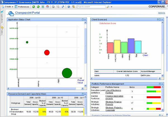Click the green Forward arrow in toolbar
This screenshot has width=168, height=117.
(38, 6)
